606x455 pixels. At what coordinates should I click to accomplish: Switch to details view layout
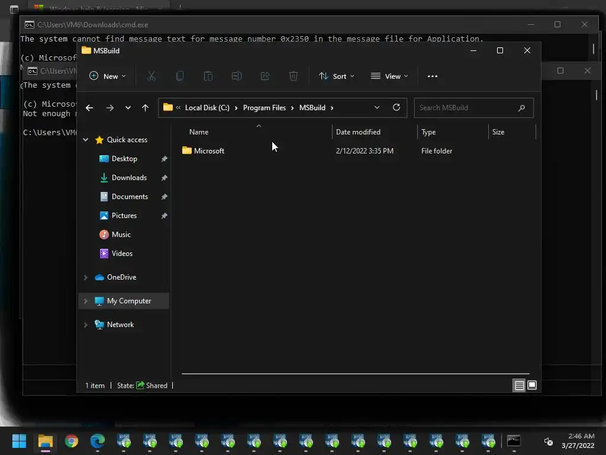[519, 385]
